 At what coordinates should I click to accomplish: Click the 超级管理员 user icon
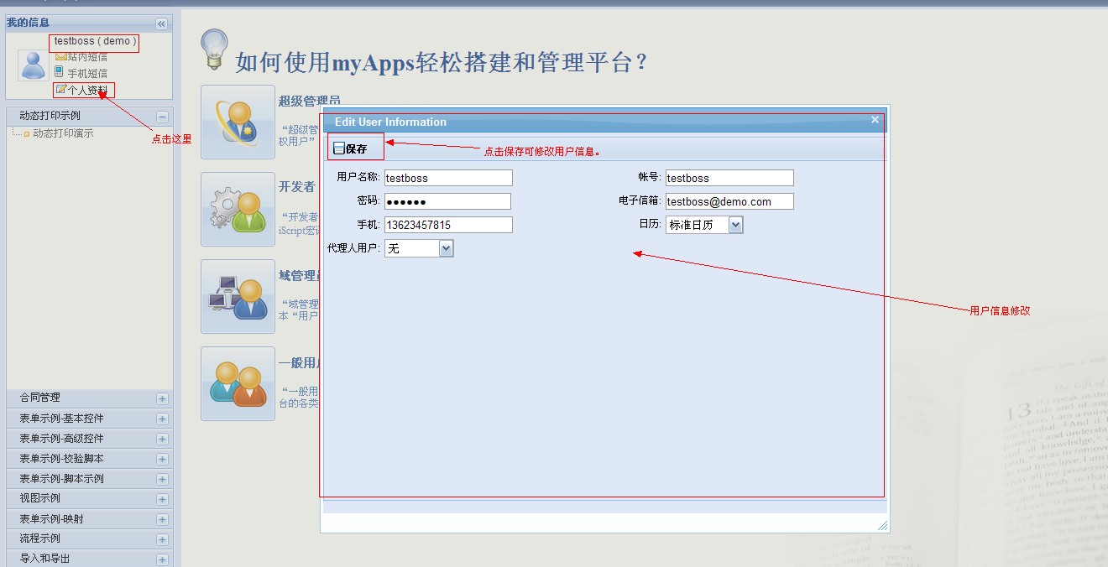(238, 122)
